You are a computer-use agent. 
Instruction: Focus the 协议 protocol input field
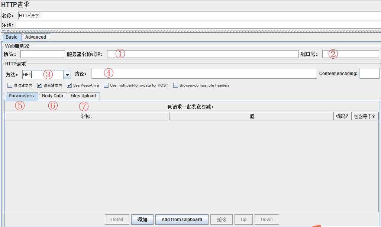tap(43, 54)
